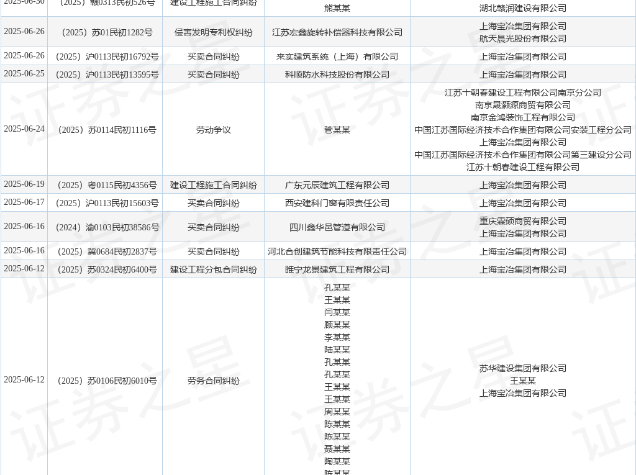Select case number (2025)苏0324民初6400号
Screen dimensions: 636x475
pos(105,269)
